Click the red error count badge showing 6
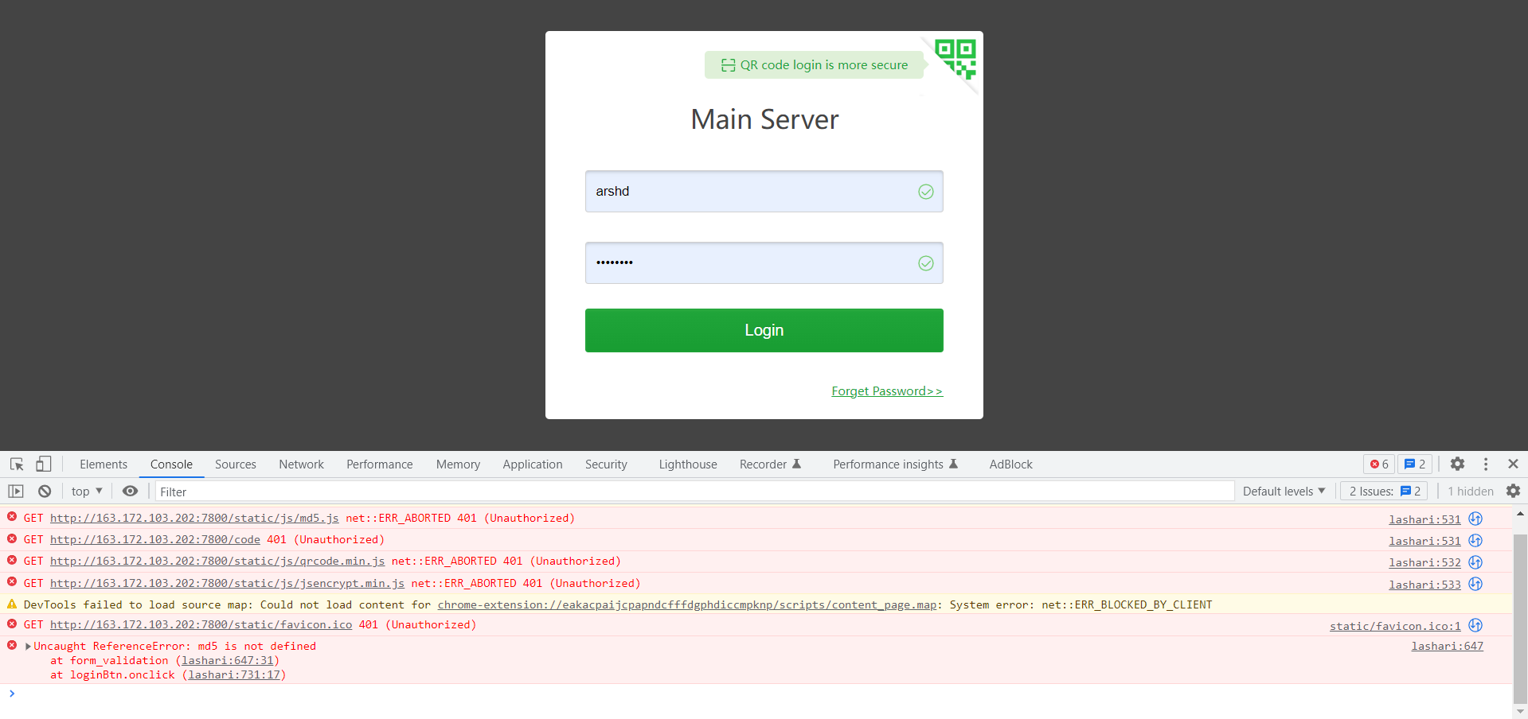The height and width of the screenshot is (719, 1528). tap(1379, 464)
